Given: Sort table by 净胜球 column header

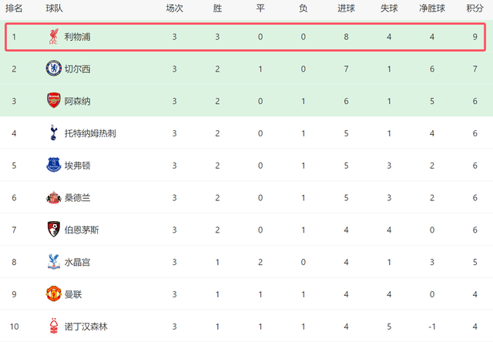Looking at the screenshot, I should (x=432, y=9).
